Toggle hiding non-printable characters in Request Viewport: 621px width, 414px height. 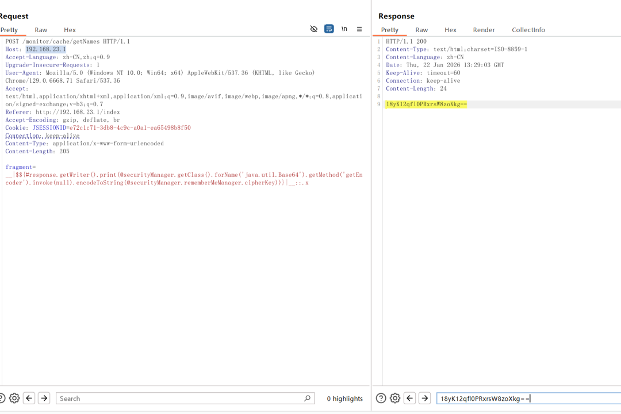[x=314, y=29]
